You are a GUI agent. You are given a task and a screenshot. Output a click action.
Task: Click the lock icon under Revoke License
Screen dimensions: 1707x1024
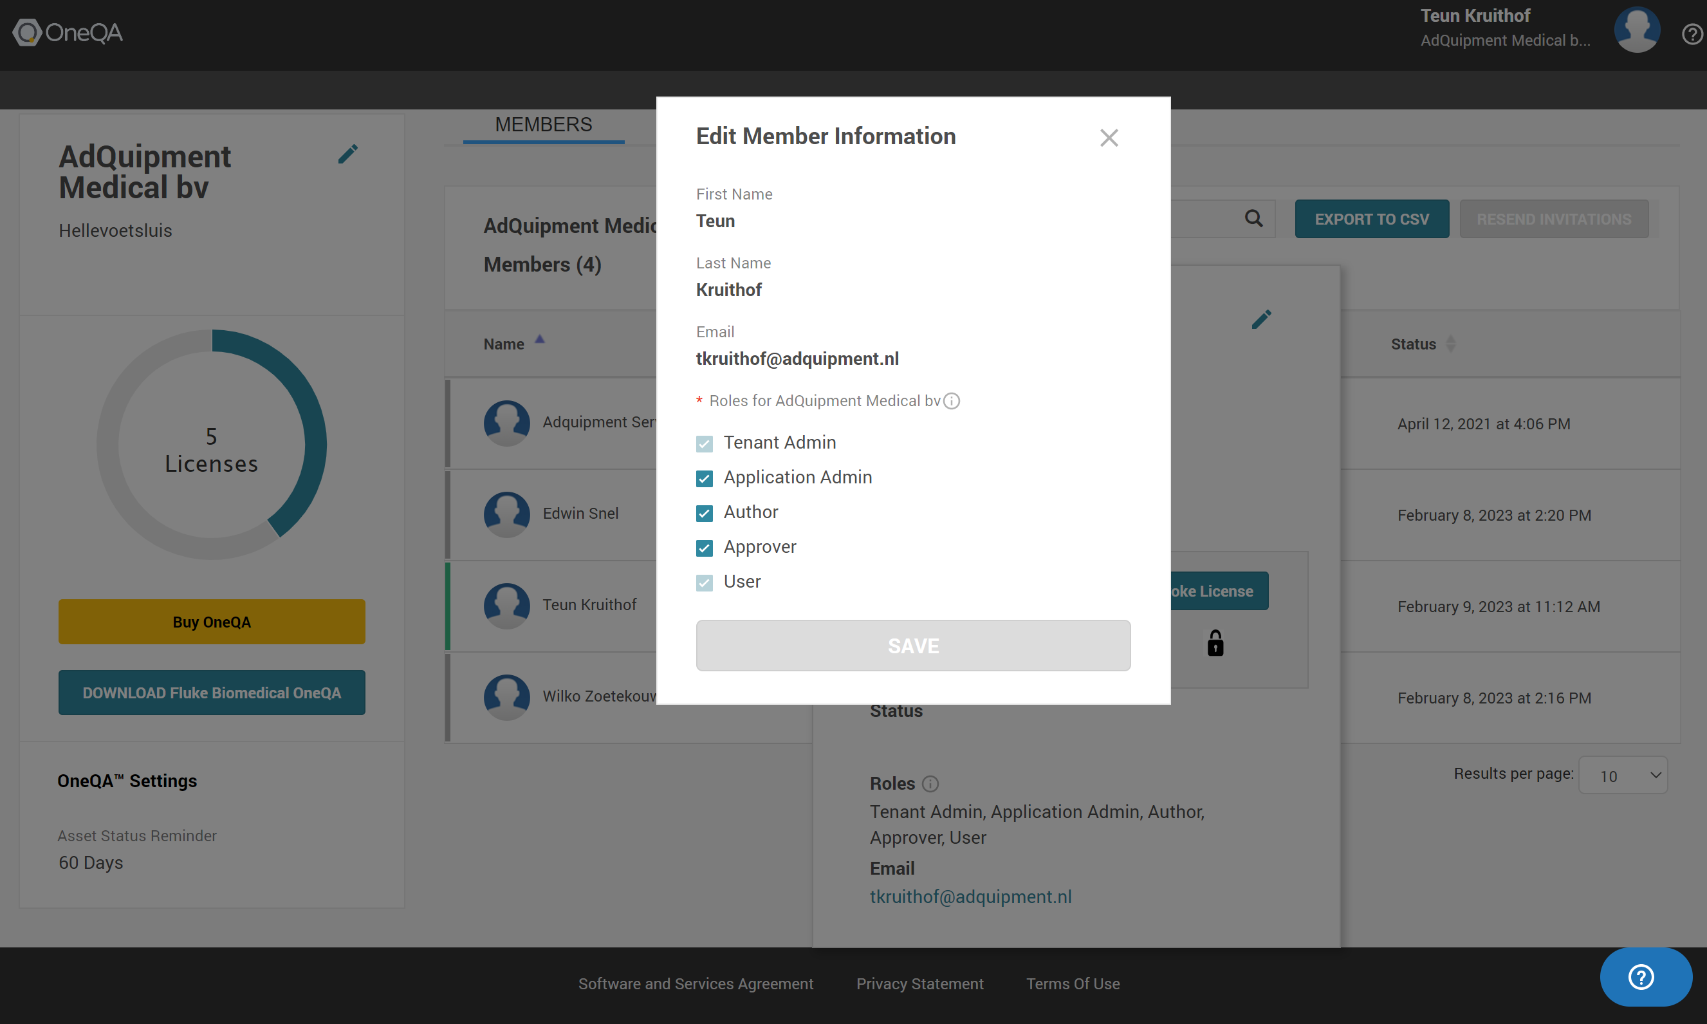click(x=1215, y=643)
